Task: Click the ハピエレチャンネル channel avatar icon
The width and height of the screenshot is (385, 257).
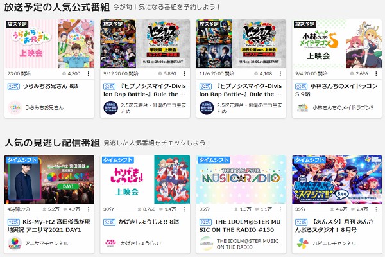Action: tap(302, 244)
